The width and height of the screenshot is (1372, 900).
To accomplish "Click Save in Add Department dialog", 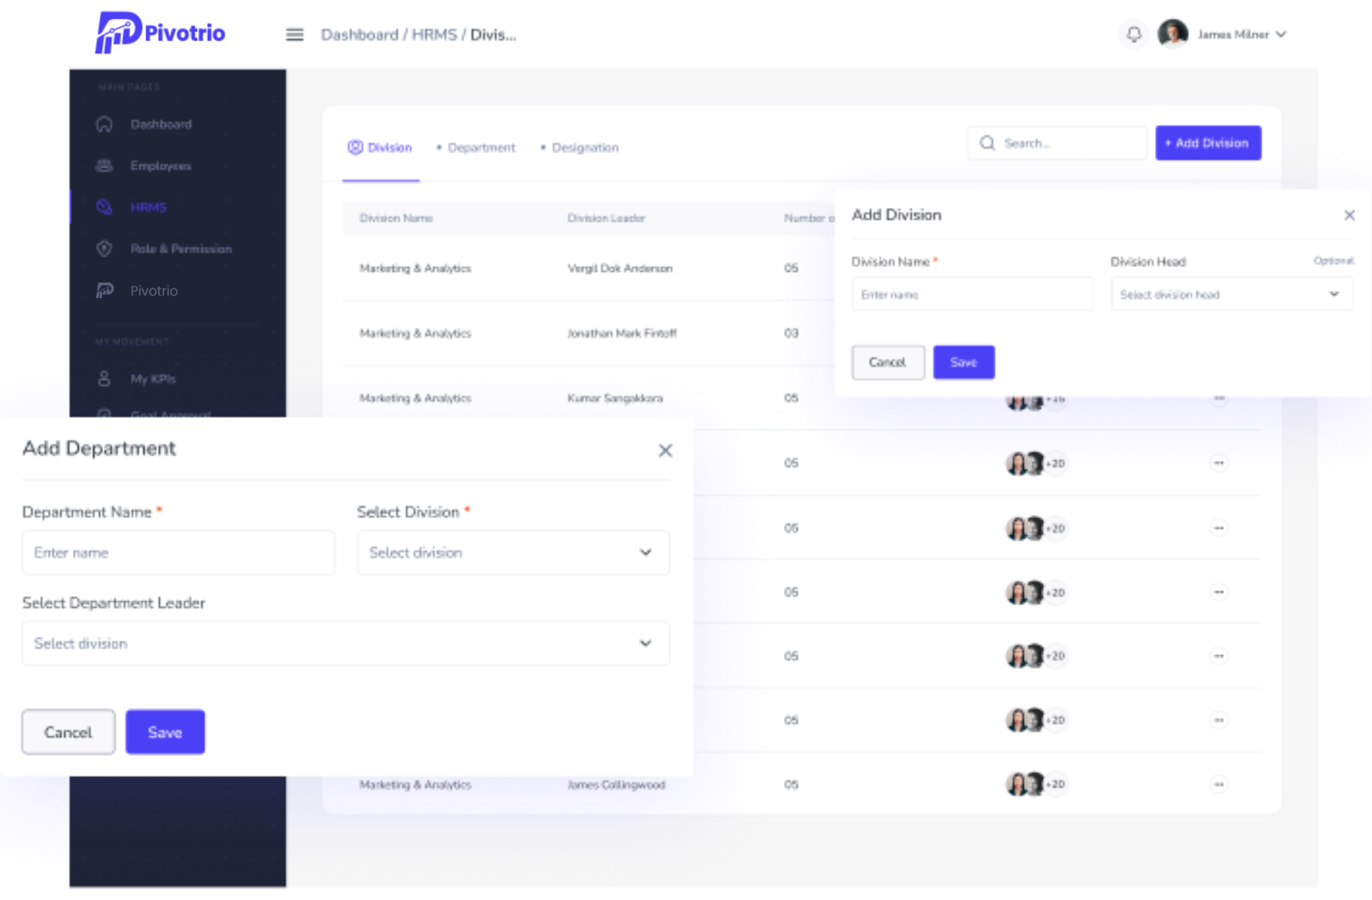I will coord(164,733).
